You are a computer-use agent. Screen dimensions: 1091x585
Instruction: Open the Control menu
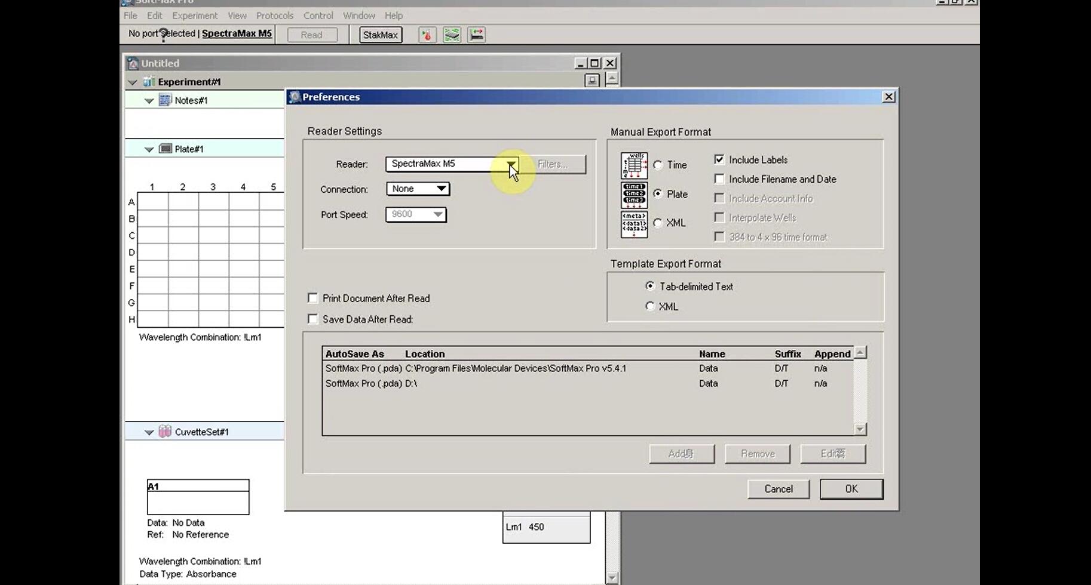pos(318,16)
